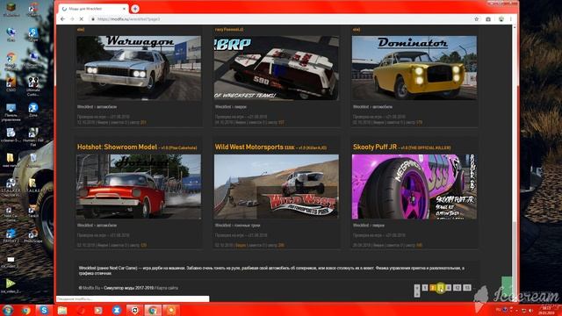Image resolution: width=562 pixels, height=316 pixels.
Task: Open the Warwagon mod thumbnail
Action: click(x=139, y=68)
